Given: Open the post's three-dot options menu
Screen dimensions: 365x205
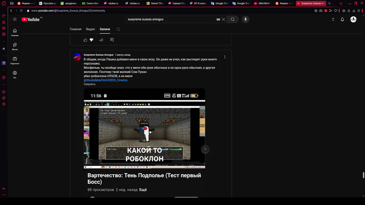Looking at the screenshot, I should [x=225, y=57].
